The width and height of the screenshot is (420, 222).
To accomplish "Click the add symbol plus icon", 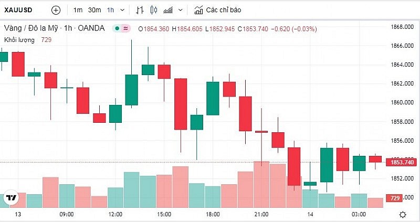I will pos(56,10).
